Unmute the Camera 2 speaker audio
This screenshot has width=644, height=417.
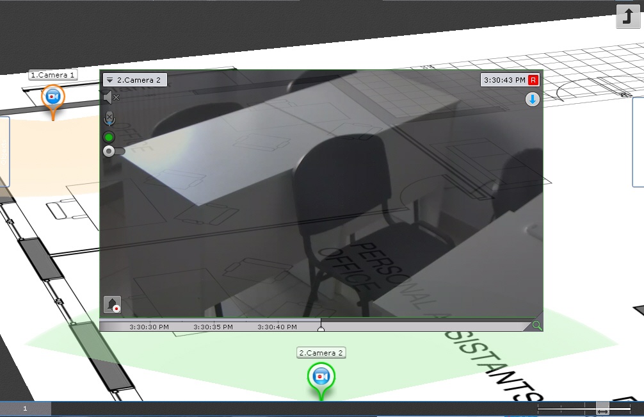(111, 97)
